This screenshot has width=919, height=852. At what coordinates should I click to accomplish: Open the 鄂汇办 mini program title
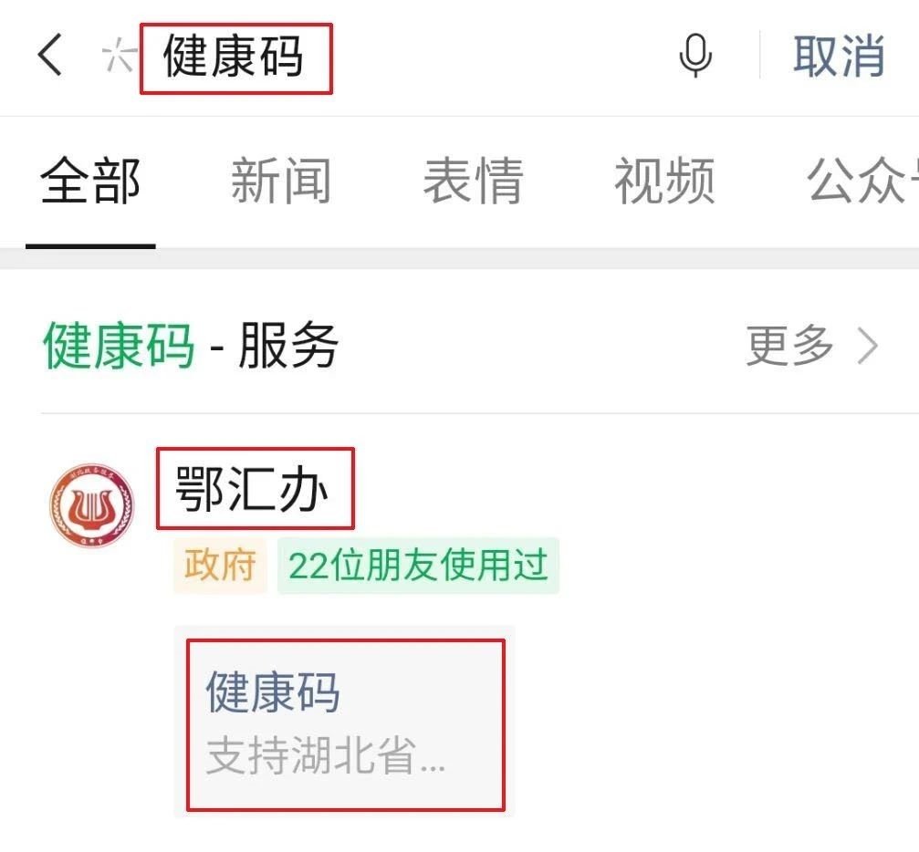click(253, 489)
